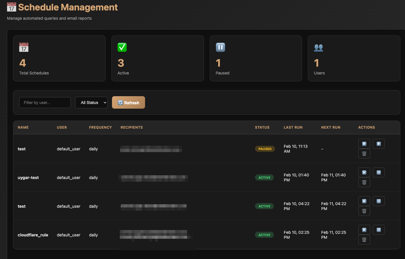Click the green Active checkmark icon
Image resolution: width=405 pixels, height=259 pixels.
[122, 47]
